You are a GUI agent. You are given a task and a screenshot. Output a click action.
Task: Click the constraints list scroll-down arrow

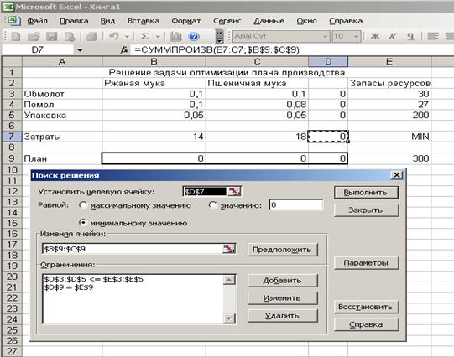click(x=229, y=318)
